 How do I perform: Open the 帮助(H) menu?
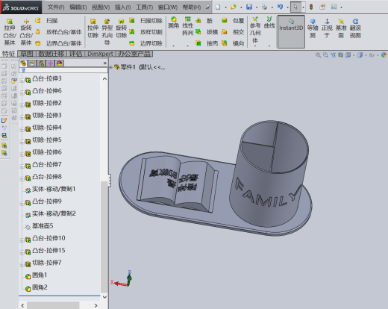point(192,7)
